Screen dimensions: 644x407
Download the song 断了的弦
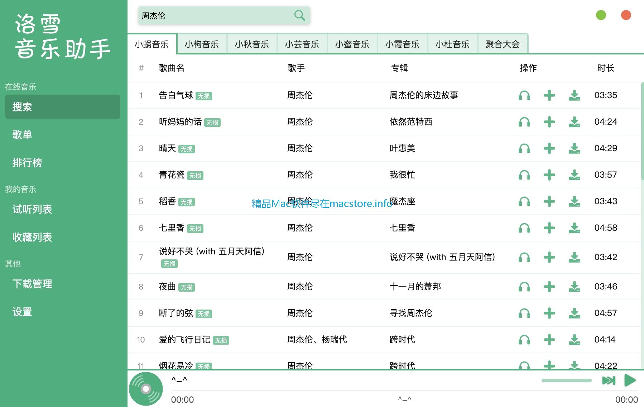pyautogui.click(x=574, y=313)
